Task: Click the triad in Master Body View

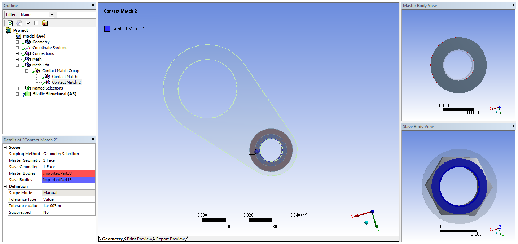Action: pos(497,109)
